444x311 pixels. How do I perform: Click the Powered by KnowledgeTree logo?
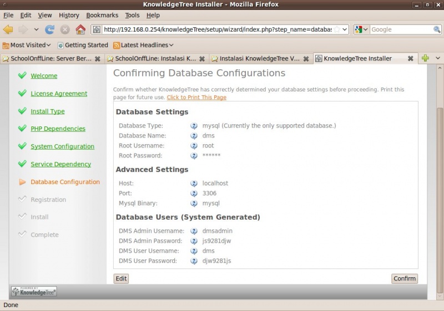pyautogui.click(x=34, y=292)
